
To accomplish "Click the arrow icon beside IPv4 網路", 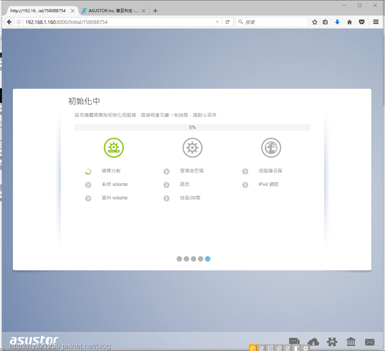I will (x=245, y=185).
